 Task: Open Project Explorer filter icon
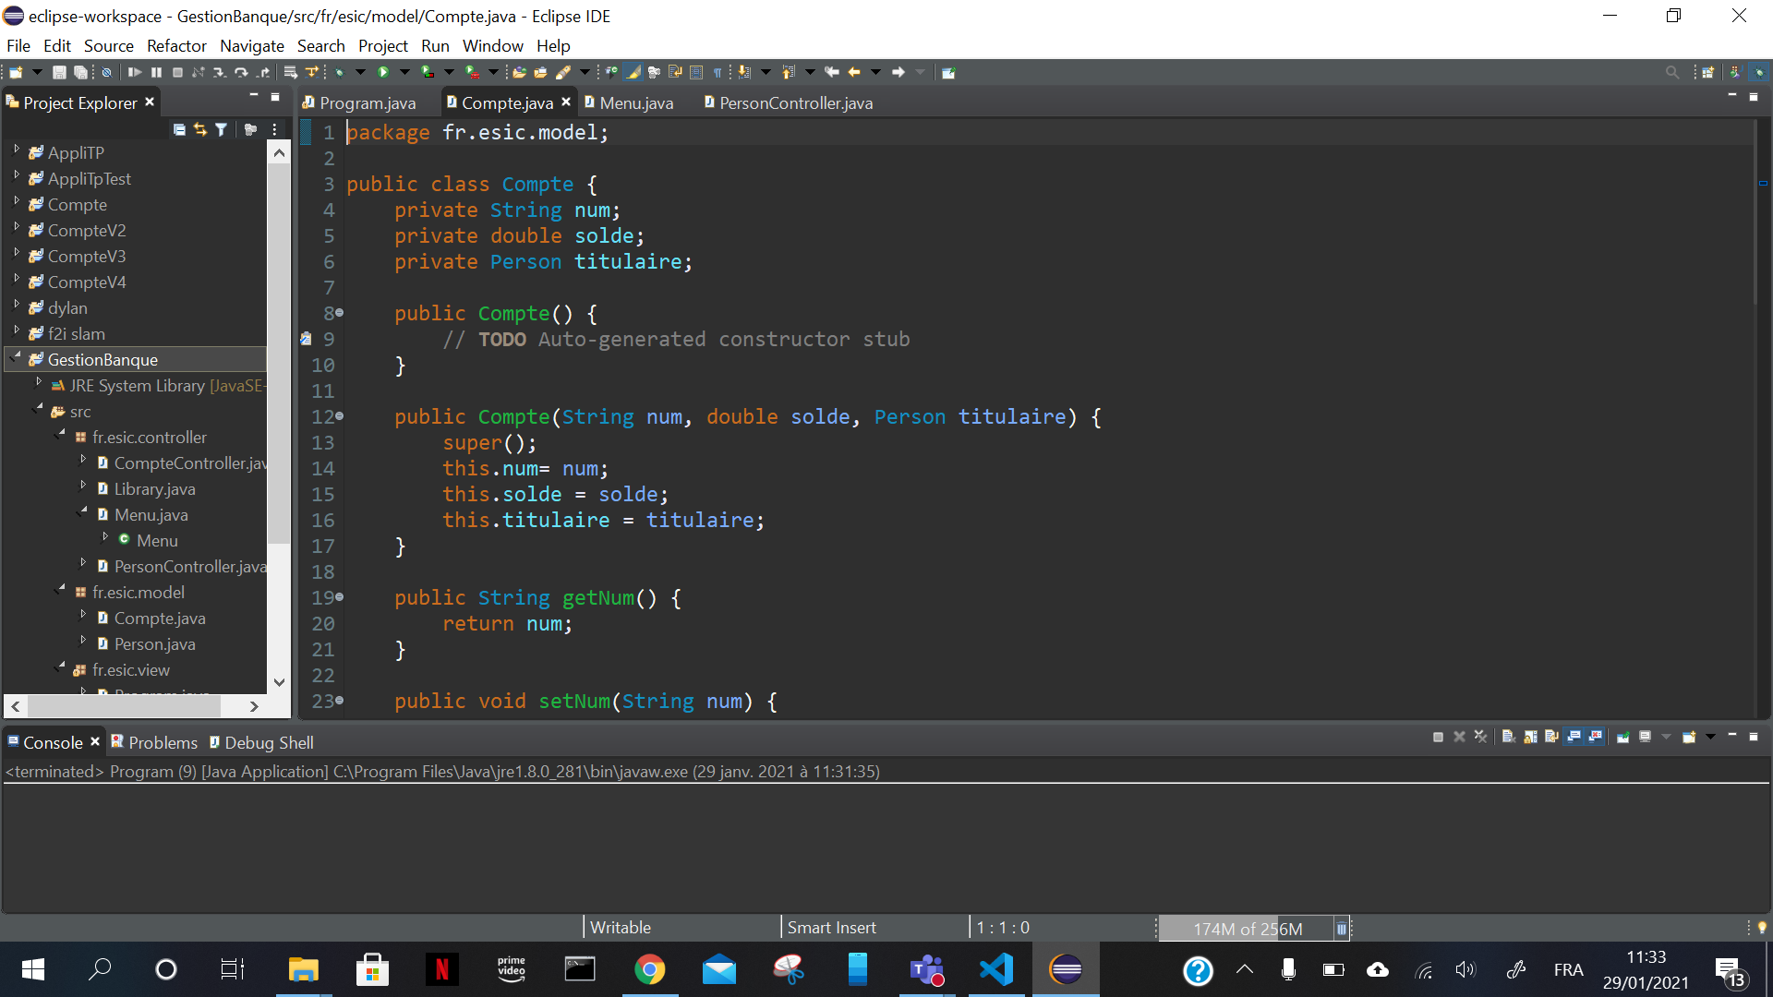(x=221, y=129)
